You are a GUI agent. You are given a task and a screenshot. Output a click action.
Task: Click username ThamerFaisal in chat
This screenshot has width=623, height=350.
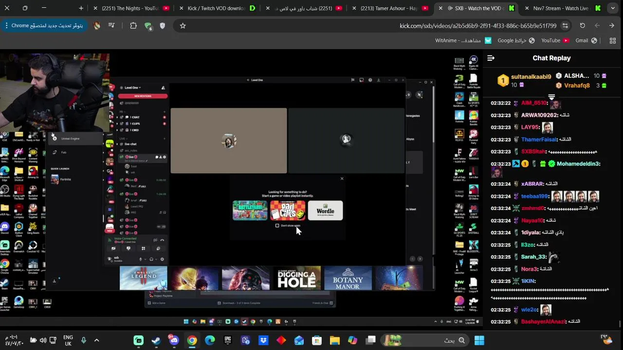coord(539,140)
